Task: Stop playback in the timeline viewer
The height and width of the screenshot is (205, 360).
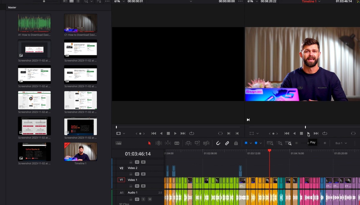Action: [301, 133]
